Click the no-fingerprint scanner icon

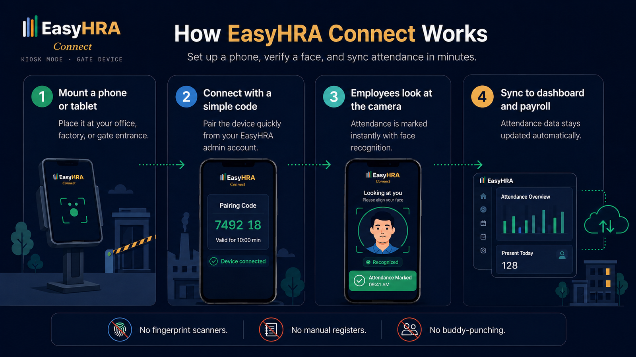pos(120,330)
